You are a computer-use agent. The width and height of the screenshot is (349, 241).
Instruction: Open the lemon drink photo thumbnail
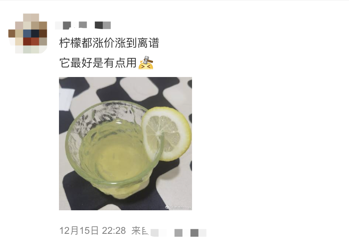point(125,144)
